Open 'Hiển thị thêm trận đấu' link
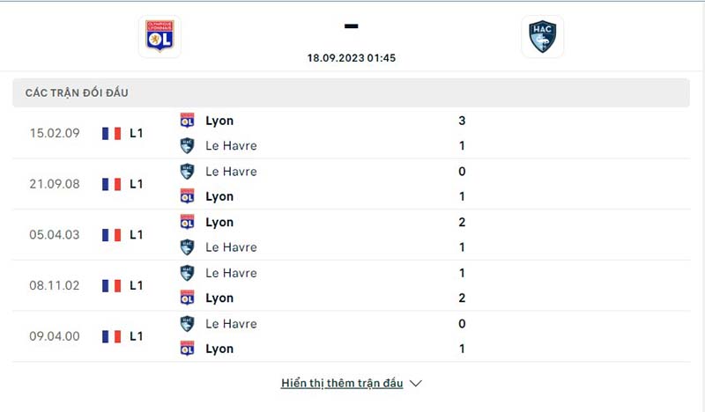The width and height of the screenshot is (705, 412). (342, 383)
